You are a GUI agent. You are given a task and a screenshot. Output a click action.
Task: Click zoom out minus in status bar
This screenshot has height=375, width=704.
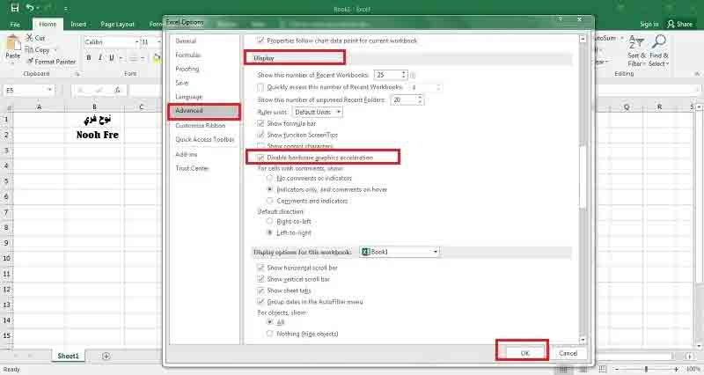point(617,369)
